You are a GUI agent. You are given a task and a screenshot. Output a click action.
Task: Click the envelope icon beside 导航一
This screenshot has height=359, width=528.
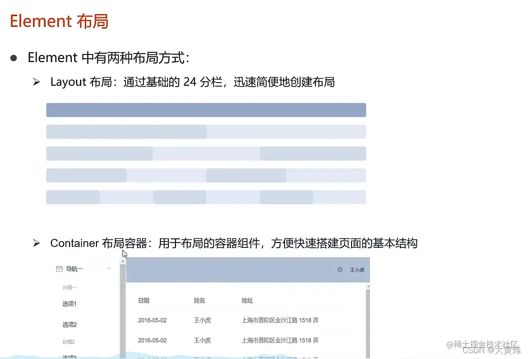click(60, 268)
